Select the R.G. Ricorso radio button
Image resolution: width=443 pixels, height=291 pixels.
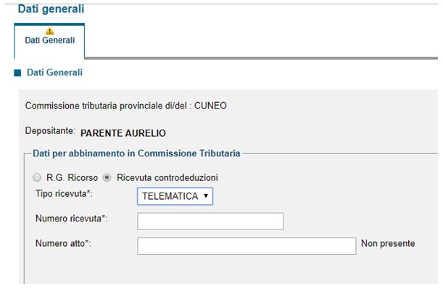tap(37, 177)
